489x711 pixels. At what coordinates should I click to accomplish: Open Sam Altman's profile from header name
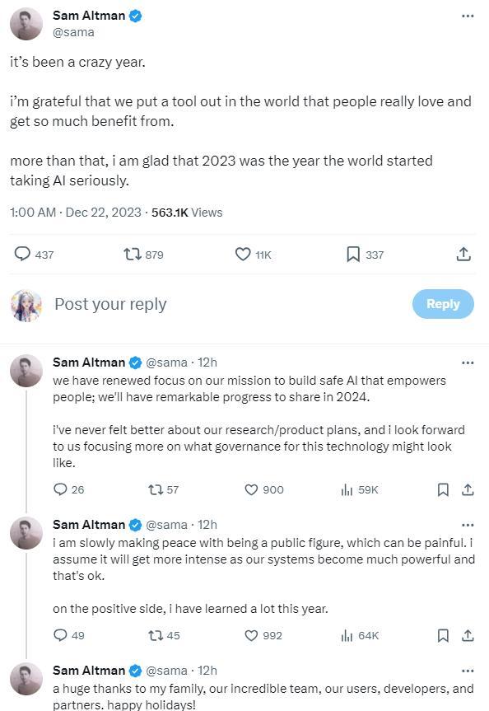(x=89, y=16)
